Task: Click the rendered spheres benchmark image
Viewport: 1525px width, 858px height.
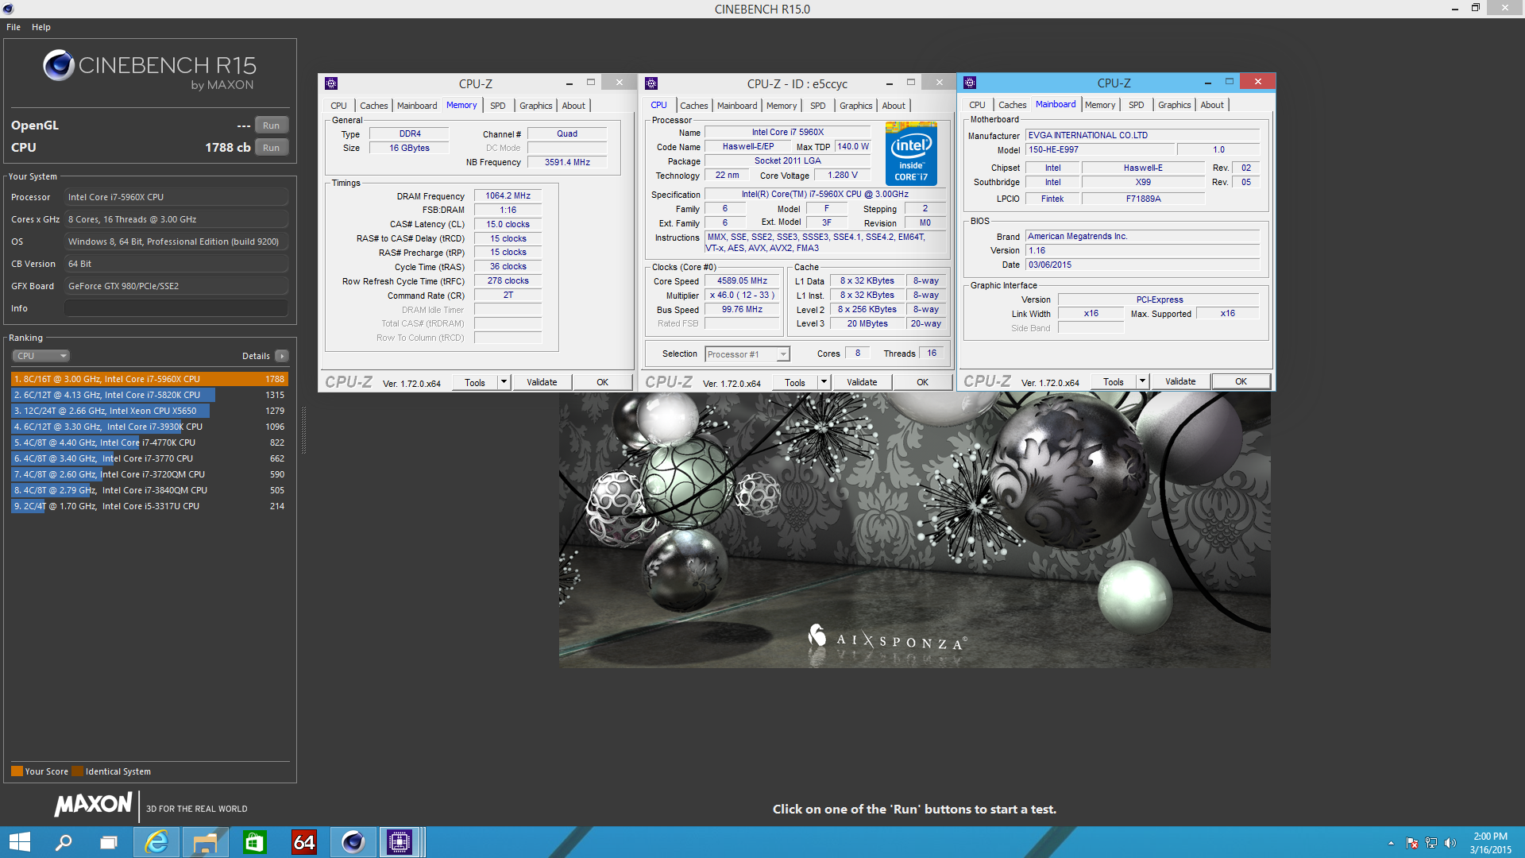Action: pos(914,529)
